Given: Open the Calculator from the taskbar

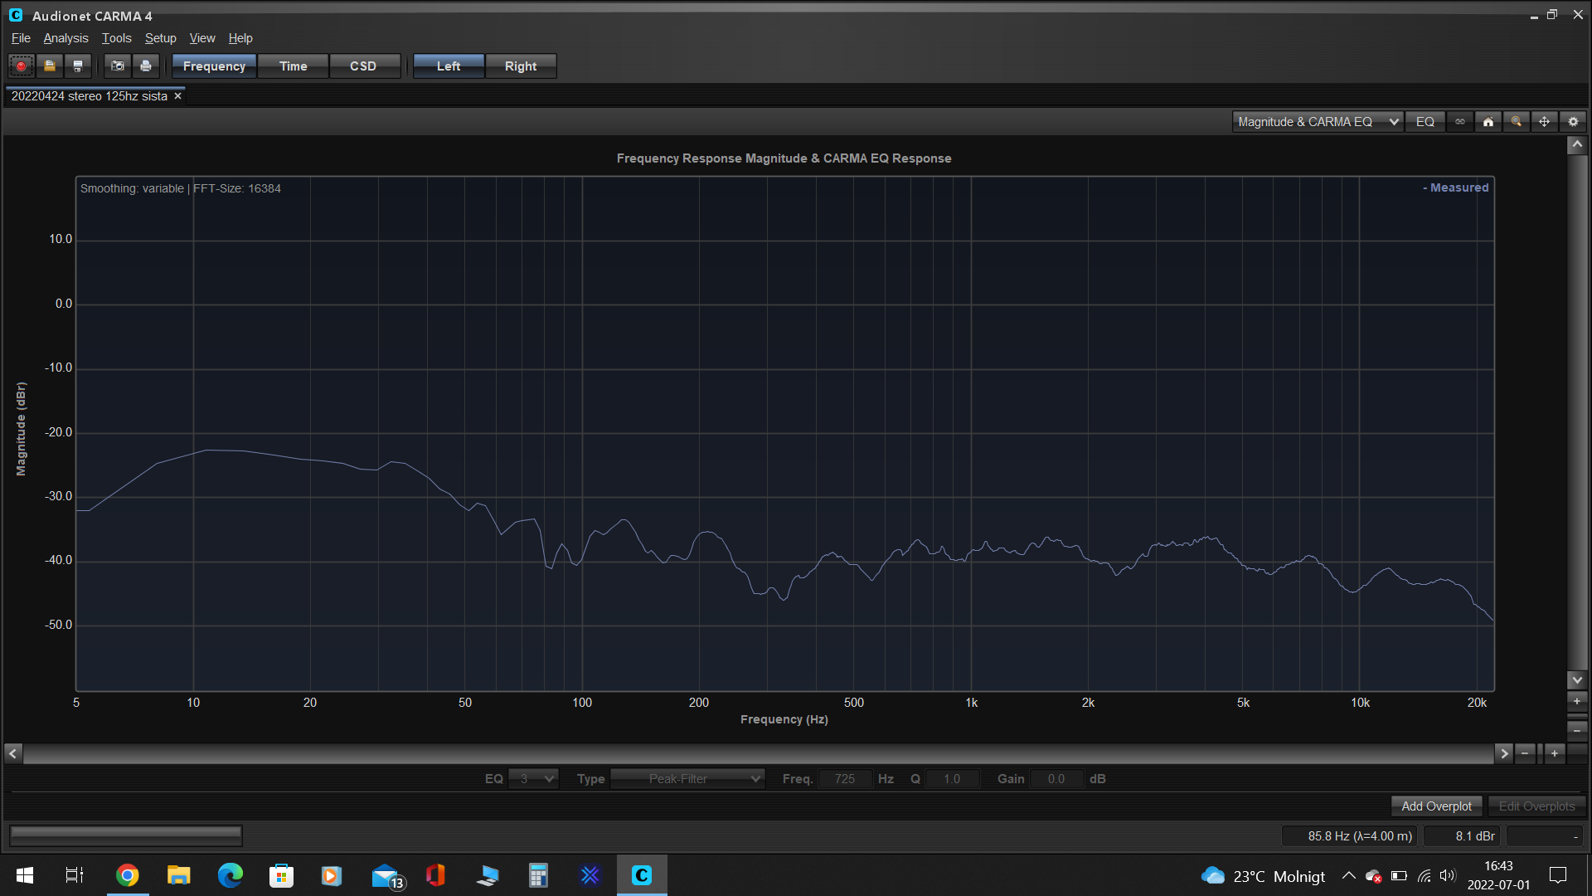Looking at the screenshot, I should point(538,875).
